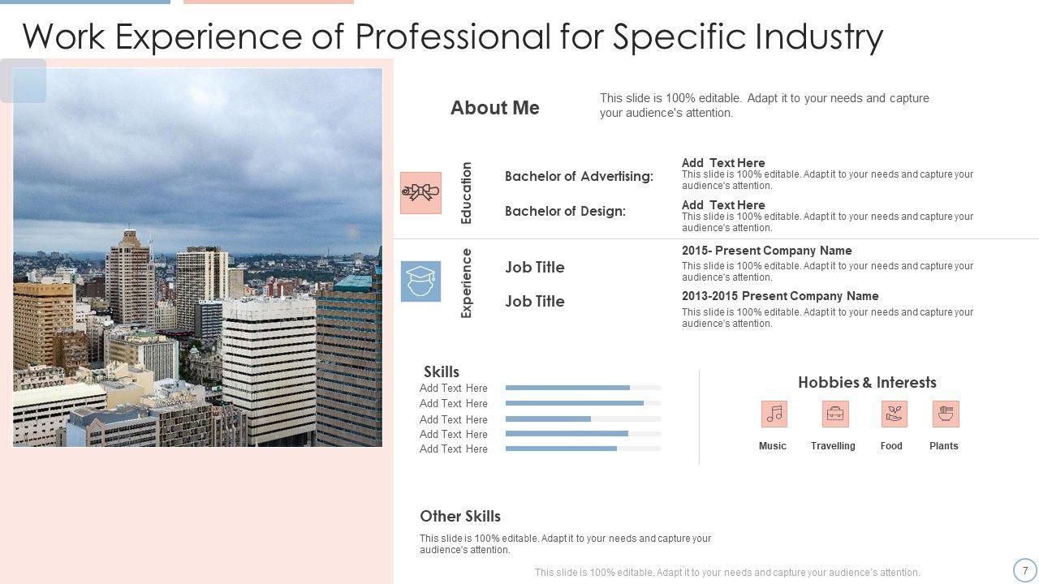
Task: Click the slide number 7 badge
Action: (x=1025, y=570)
